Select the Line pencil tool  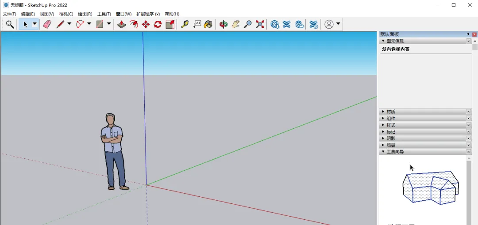coord(60,24)
